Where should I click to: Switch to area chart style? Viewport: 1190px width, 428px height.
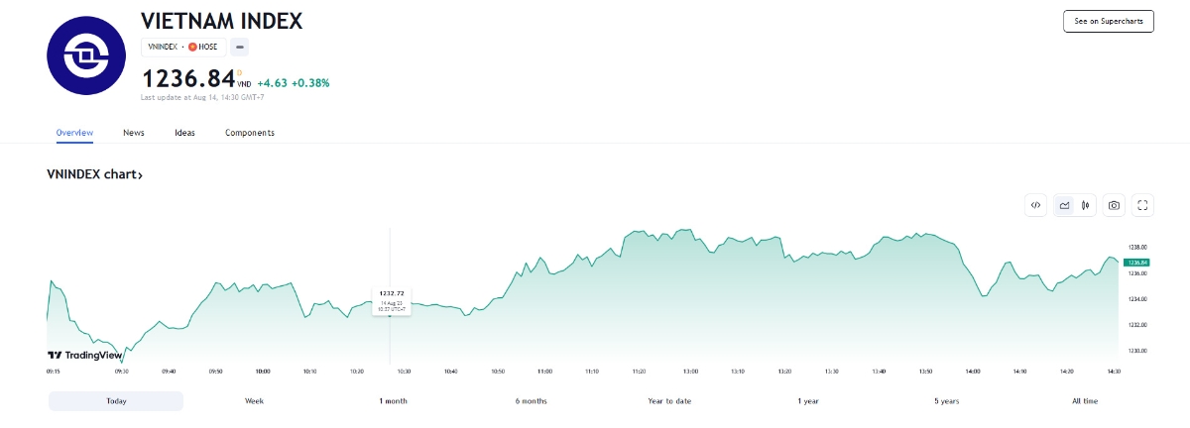click(x=1064, y=205)
